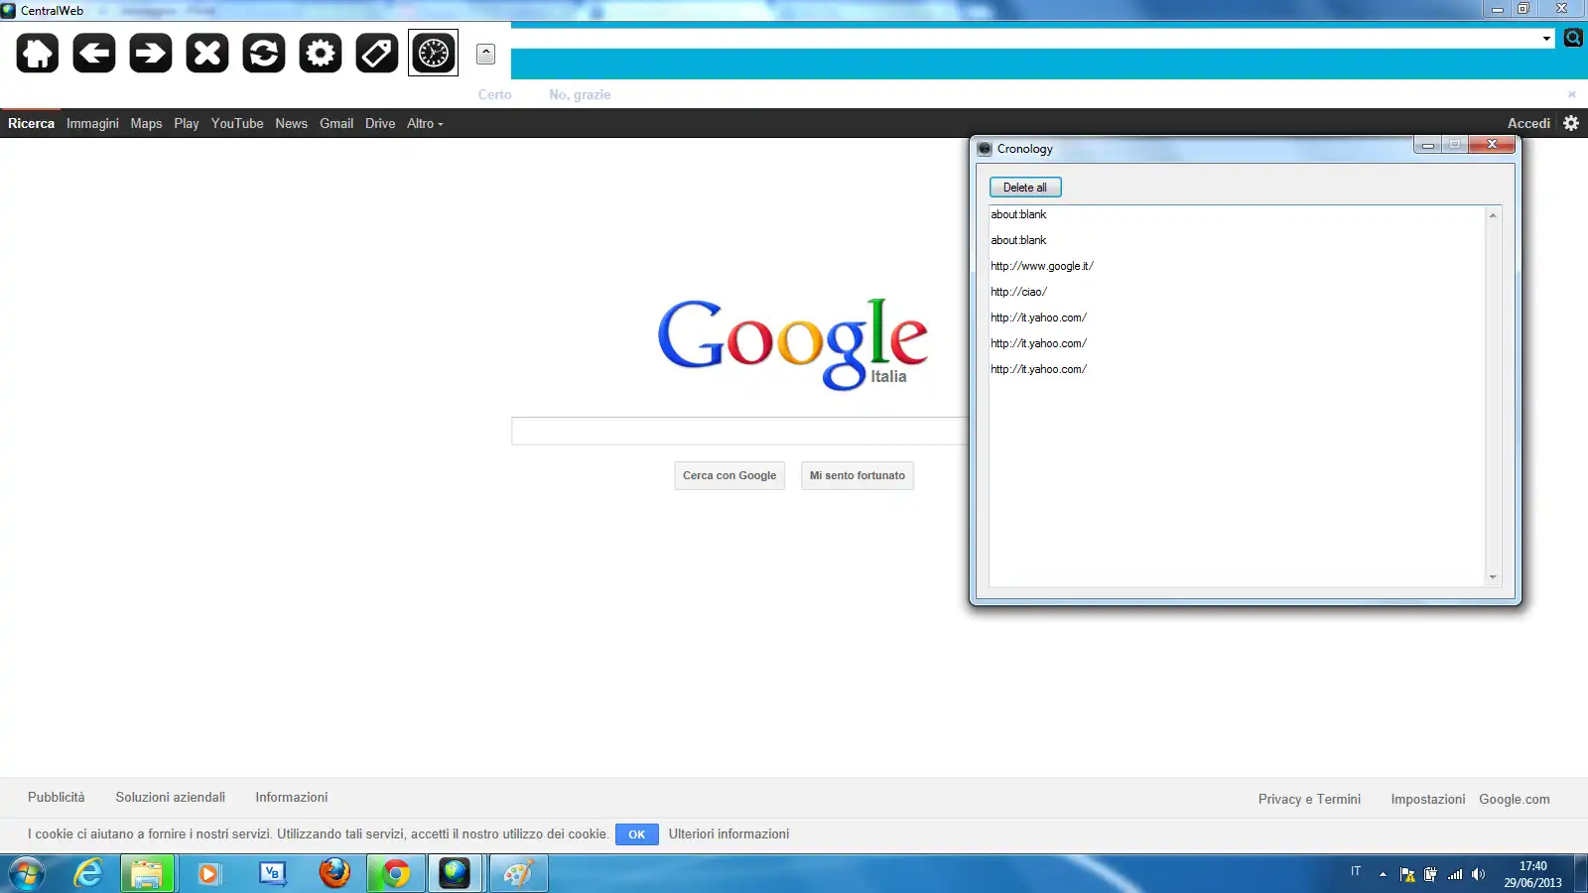This screenshot has height=893, width=1588.
Task: Launch Google Chrome from the taskbar
Action: pos(395,873)
